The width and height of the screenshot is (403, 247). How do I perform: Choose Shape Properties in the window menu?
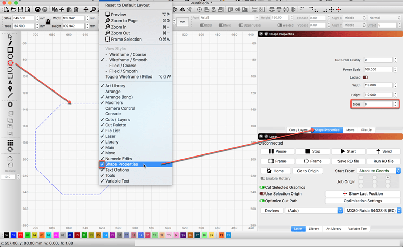[x=135, y=164]
